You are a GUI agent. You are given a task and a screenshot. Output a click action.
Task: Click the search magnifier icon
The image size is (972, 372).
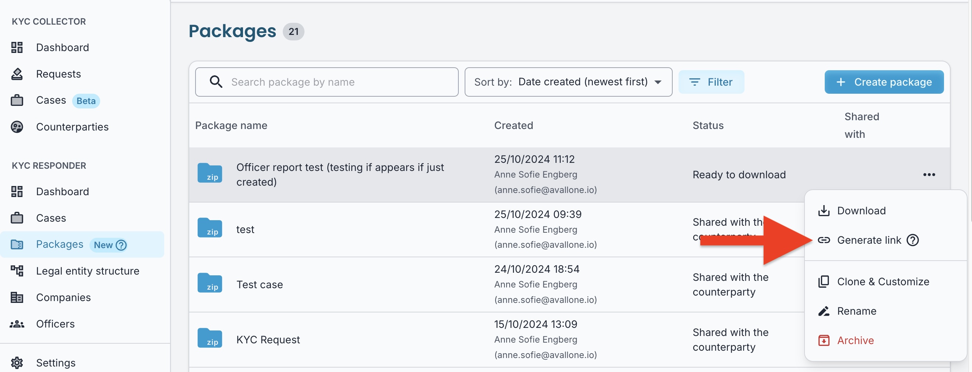point(216,82)
